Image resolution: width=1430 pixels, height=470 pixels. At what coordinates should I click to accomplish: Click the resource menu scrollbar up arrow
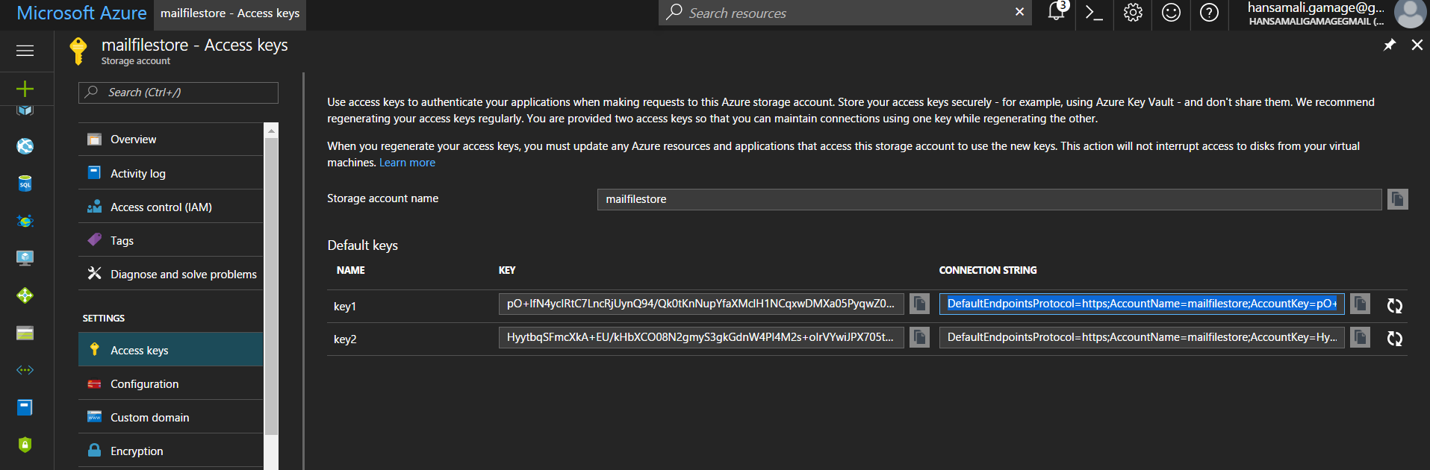pyautogui.click(x=271, y=131)
